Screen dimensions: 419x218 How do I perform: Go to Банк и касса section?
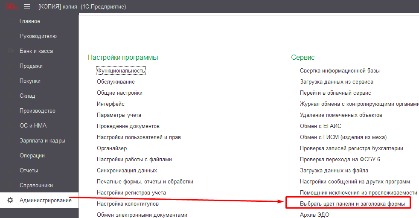(36, 51)
